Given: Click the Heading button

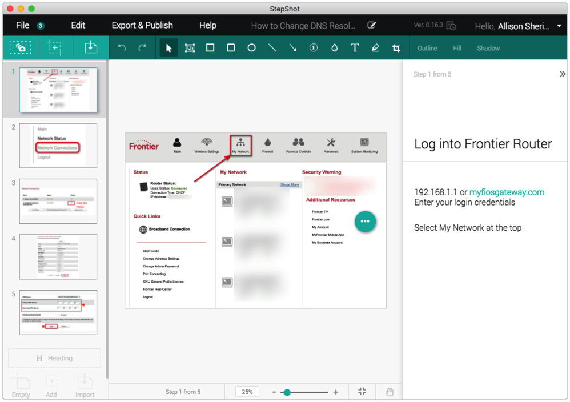Looking at the screenshot, I should coord(54,359).
